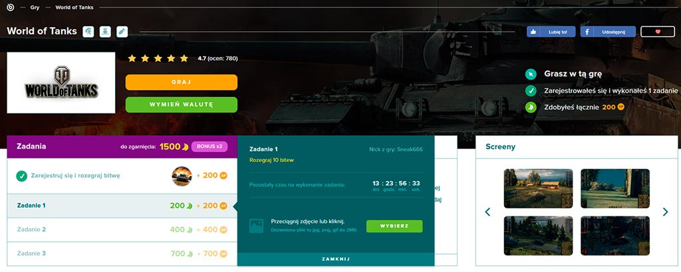Click the green WYMIEŃ WALUTĘ button

pos(182,105)
